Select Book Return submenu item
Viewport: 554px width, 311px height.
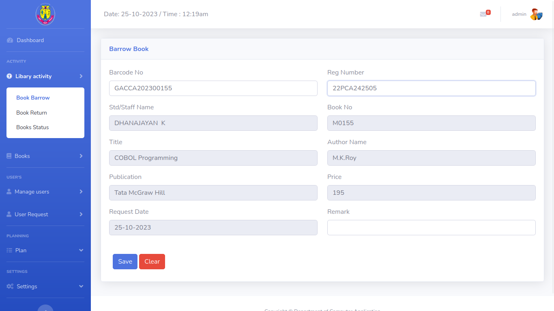pyautogui.click(x=32, y=113)
